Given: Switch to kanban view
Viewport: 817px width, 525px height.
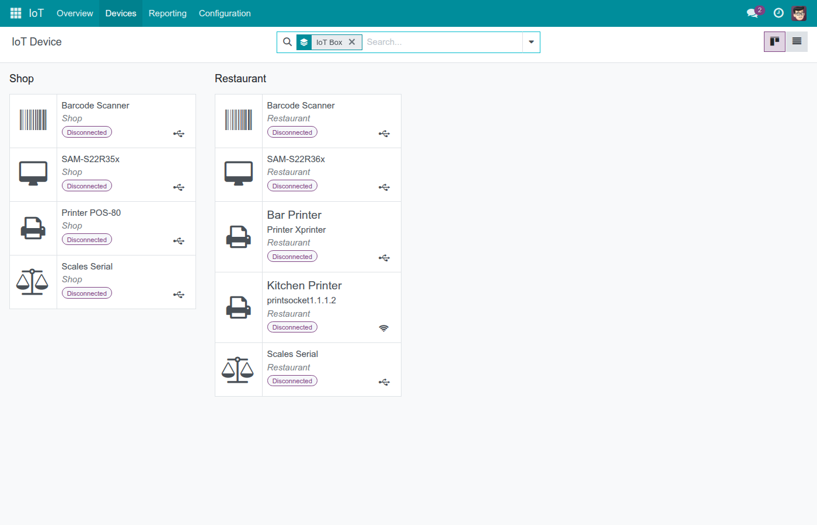Looking at the screenshot, I should pyautogui.click(x=774, y=41).
